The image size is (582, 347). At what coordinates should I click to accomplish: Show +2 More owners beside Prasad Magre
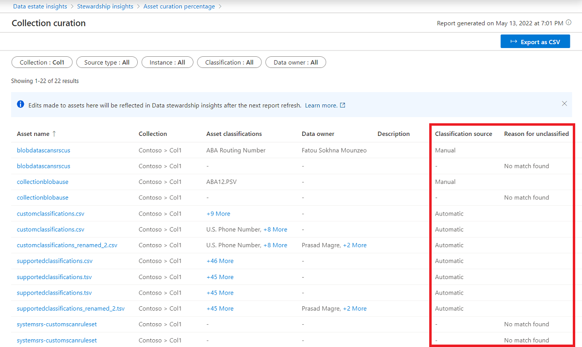[x=355, y=245]
